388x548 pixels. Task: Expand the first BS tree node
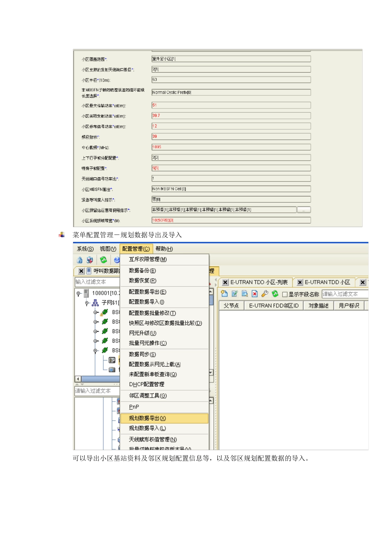pos(96,312)
